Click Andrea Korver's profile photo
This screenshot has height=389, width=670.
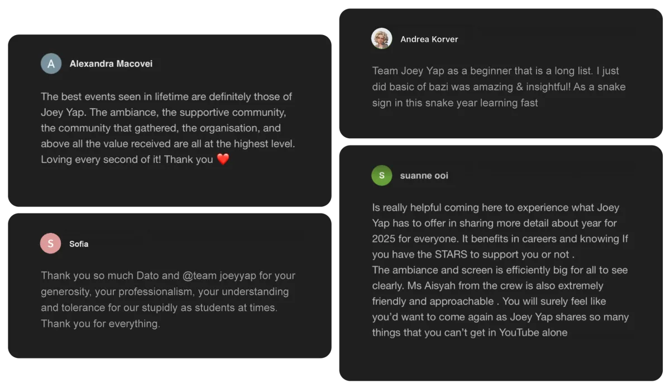click(382, 39)
